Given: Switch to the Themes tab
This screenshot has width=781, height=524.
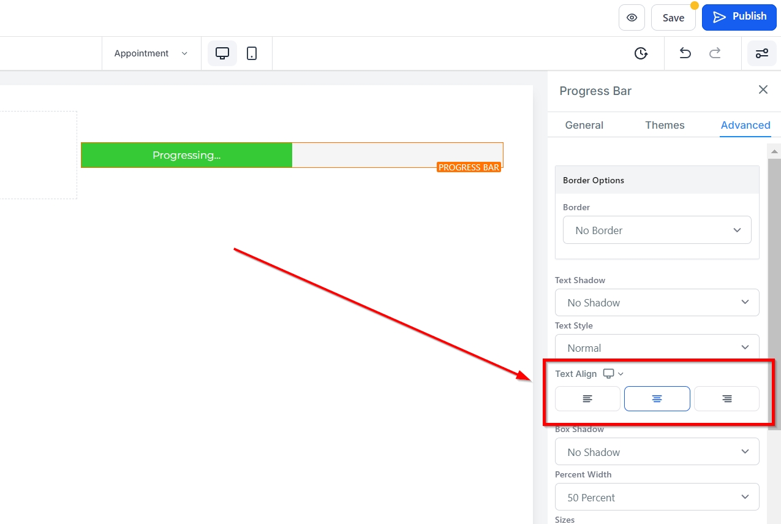Looking at the screenshot, I should coord(665,125).
